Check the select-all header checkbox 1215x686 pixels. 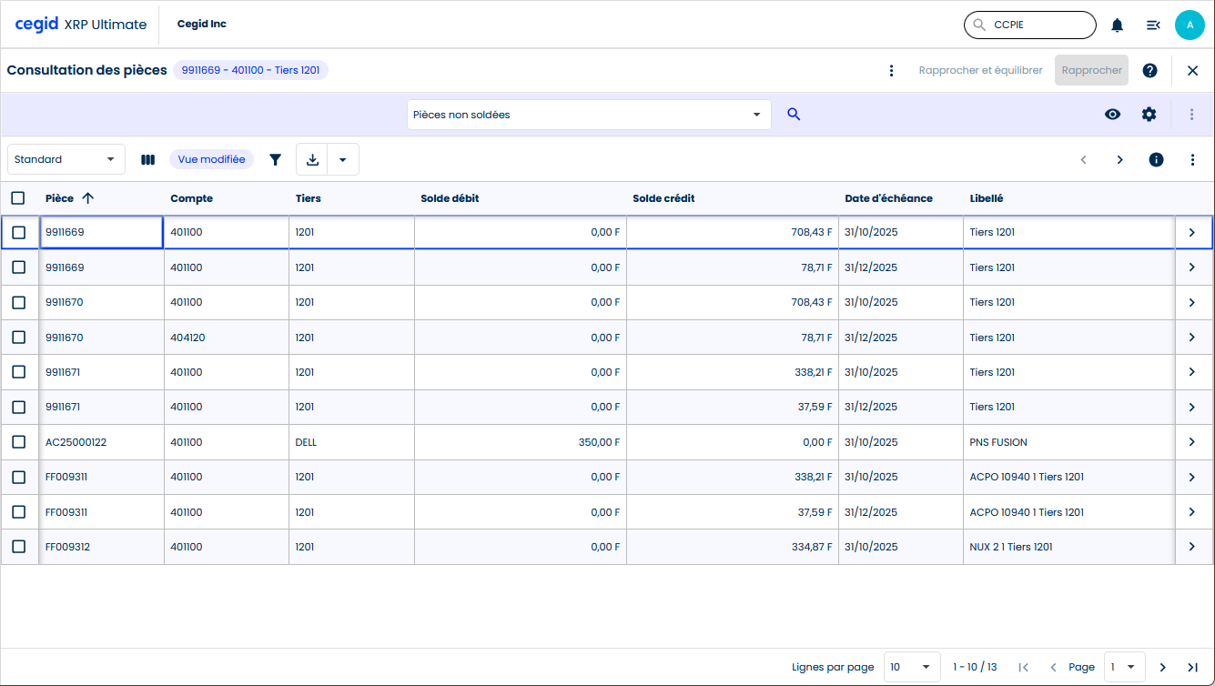pos(18,198)
